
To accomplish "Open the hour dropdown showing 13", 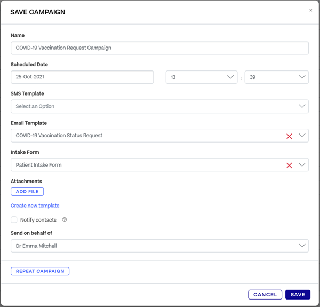I will click(x=201, y=77).
